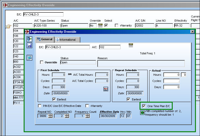The height and width of the screenshot is (136, 200).
Task: Switch to the Informational tab
Action: [67, 40]
